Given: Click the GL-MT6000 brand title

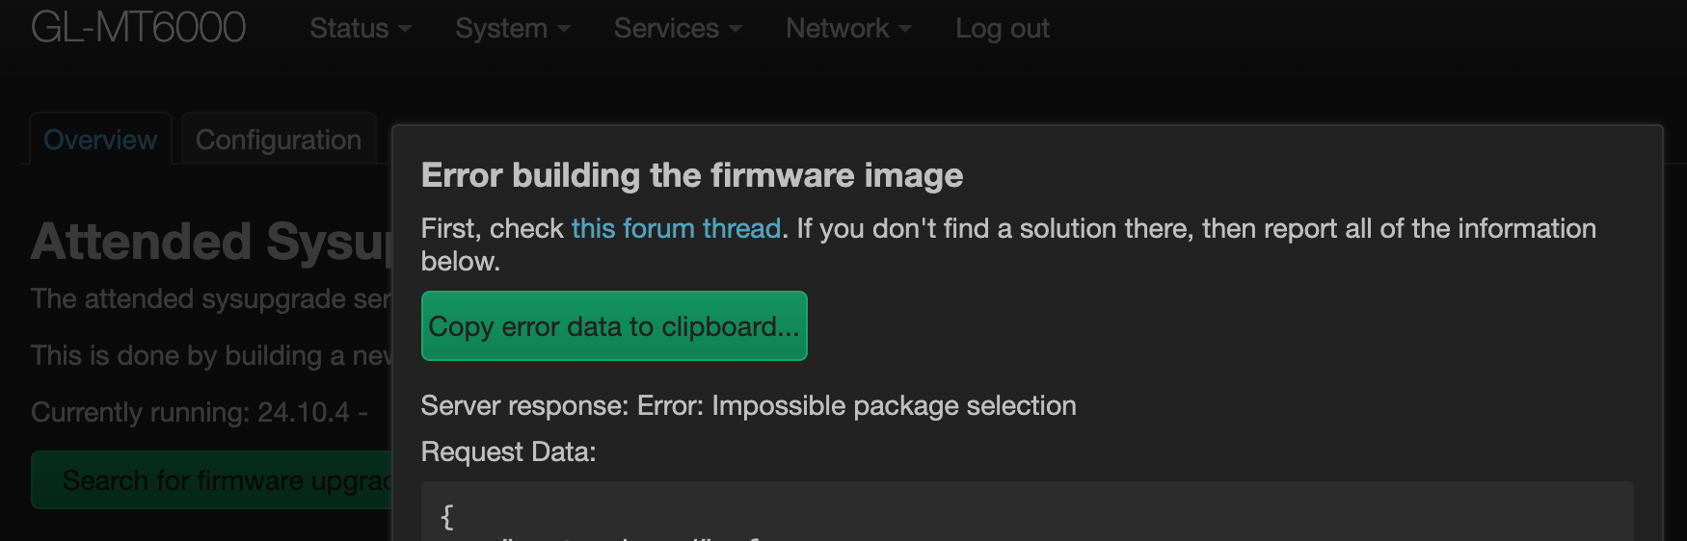Looking at the screenshot, I should (139, 27).
